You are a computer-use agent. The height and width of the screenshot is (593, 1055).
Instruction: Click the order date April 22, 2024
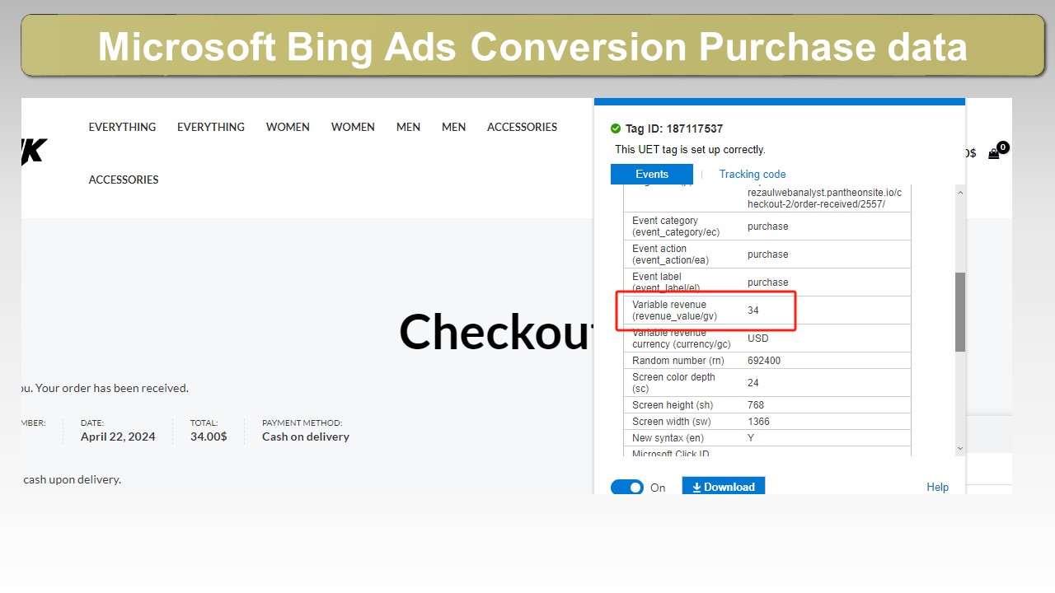click(x=118, y=437)
